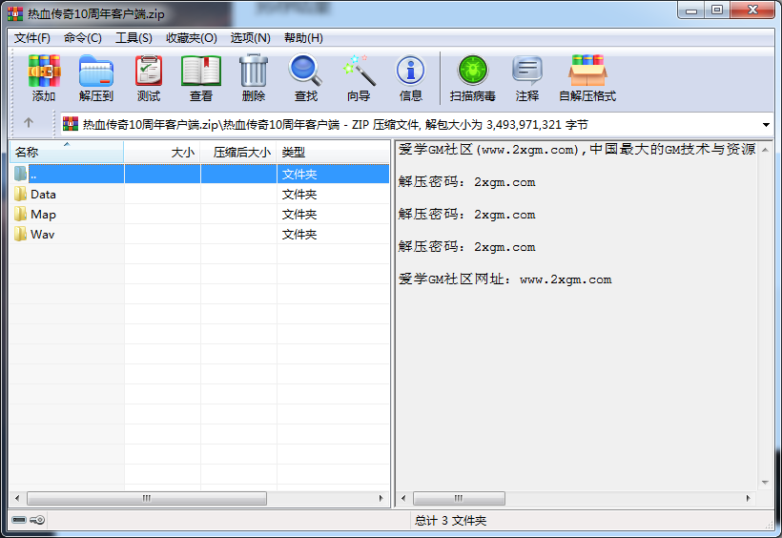Open the 文件(F) menu
The image size is (782, 538).
pyautogui.click(x=31, y=38)
